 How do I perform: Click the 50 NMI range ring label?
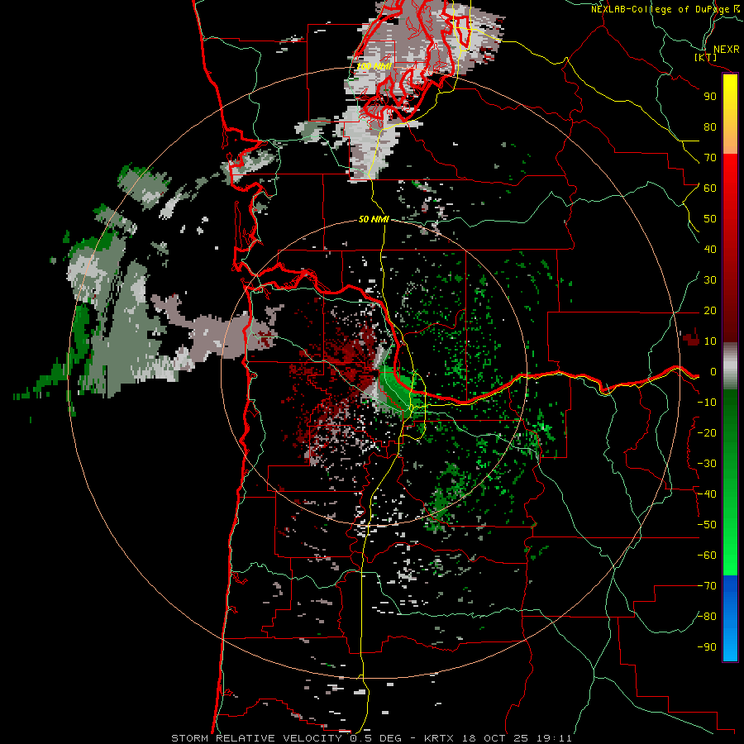(x=374, y=219)
